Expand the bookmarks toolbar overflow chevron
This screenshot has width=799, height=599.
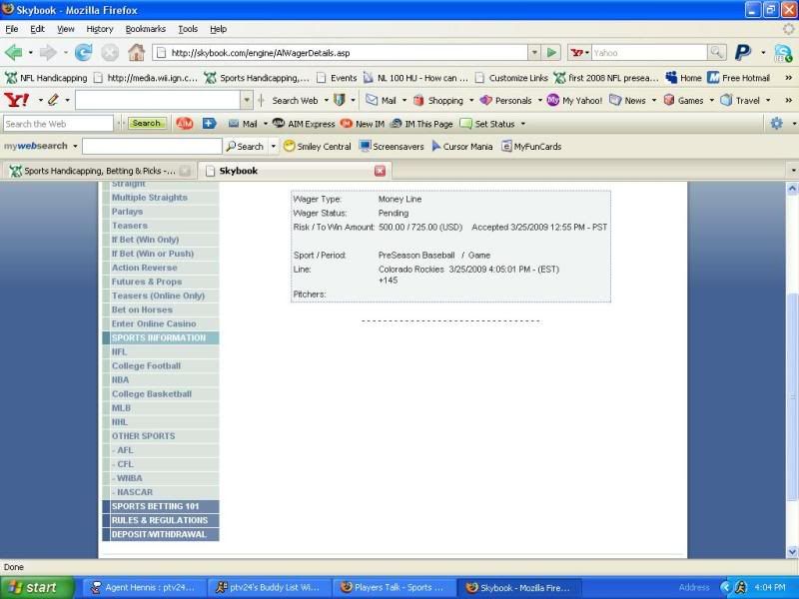tap(788, 78)
